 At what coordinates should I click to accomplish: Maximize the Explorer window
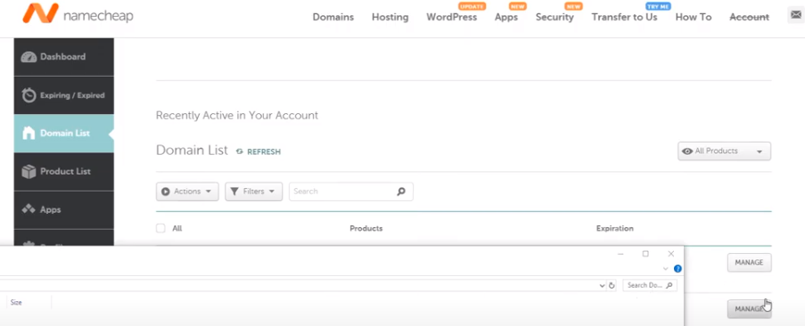645,254
